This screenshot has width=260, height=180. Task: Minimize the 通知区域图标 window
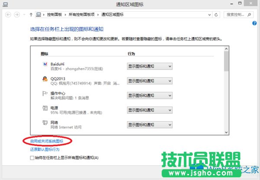(232, 3)
